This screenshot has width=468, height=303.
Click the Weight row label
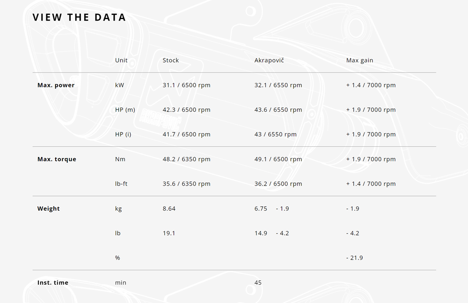click(x=48, y=209)
